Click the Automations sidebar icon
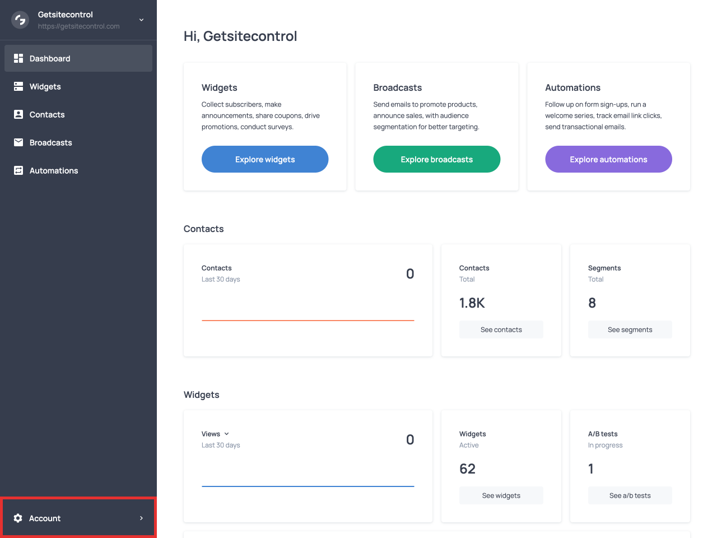This screenshot has height=538, width=717. point(18,170)
